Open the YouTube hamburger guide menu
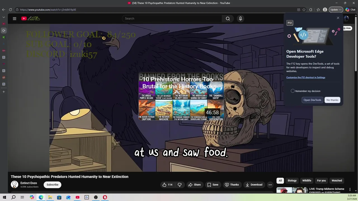358x201 pixels. (15, 18)
